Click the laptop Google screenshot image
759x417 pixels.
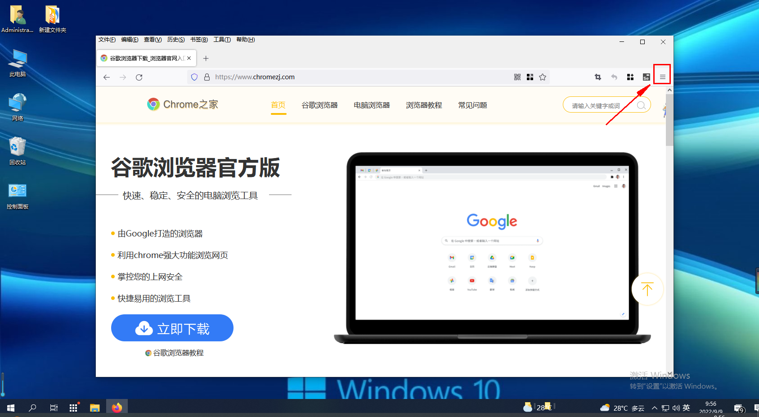point(492,248)
